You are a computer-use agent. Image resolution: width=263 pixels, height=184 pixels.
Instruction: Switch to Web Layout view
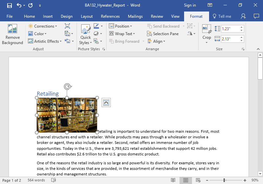[198, 180]
